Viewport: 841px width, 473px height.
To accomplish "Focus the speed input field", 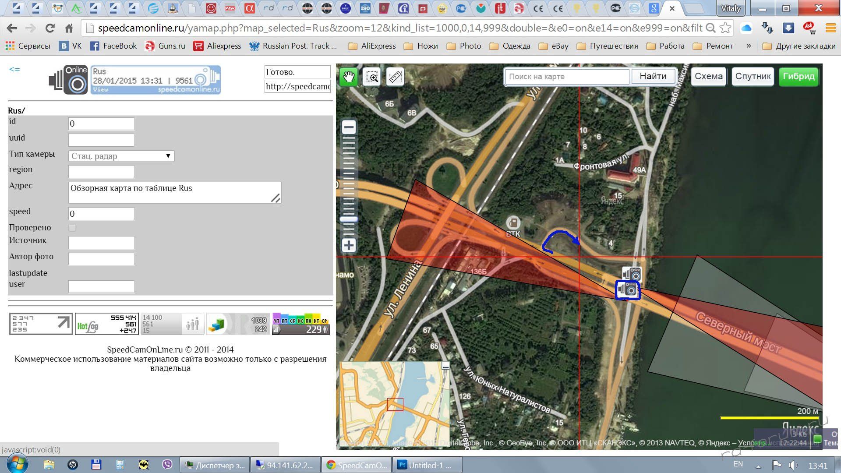I will pos(101,214).
